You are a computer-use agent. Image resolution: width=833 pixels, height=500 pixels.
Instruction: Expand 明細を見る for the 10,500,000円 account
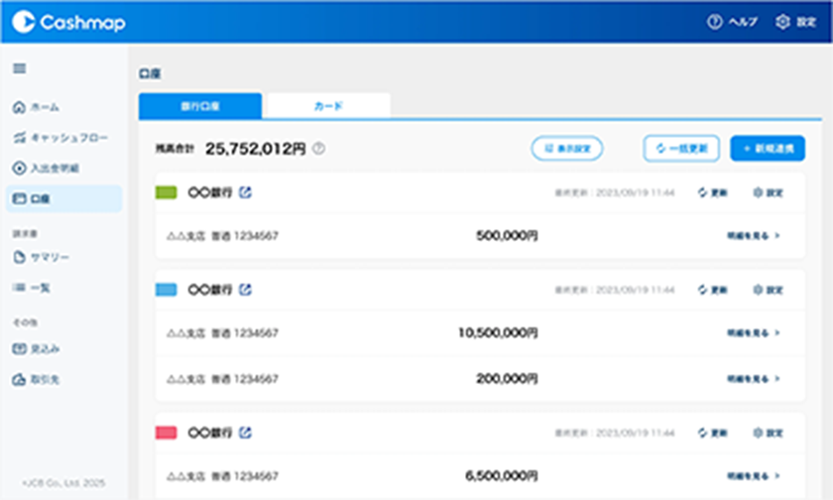point(754,332)
